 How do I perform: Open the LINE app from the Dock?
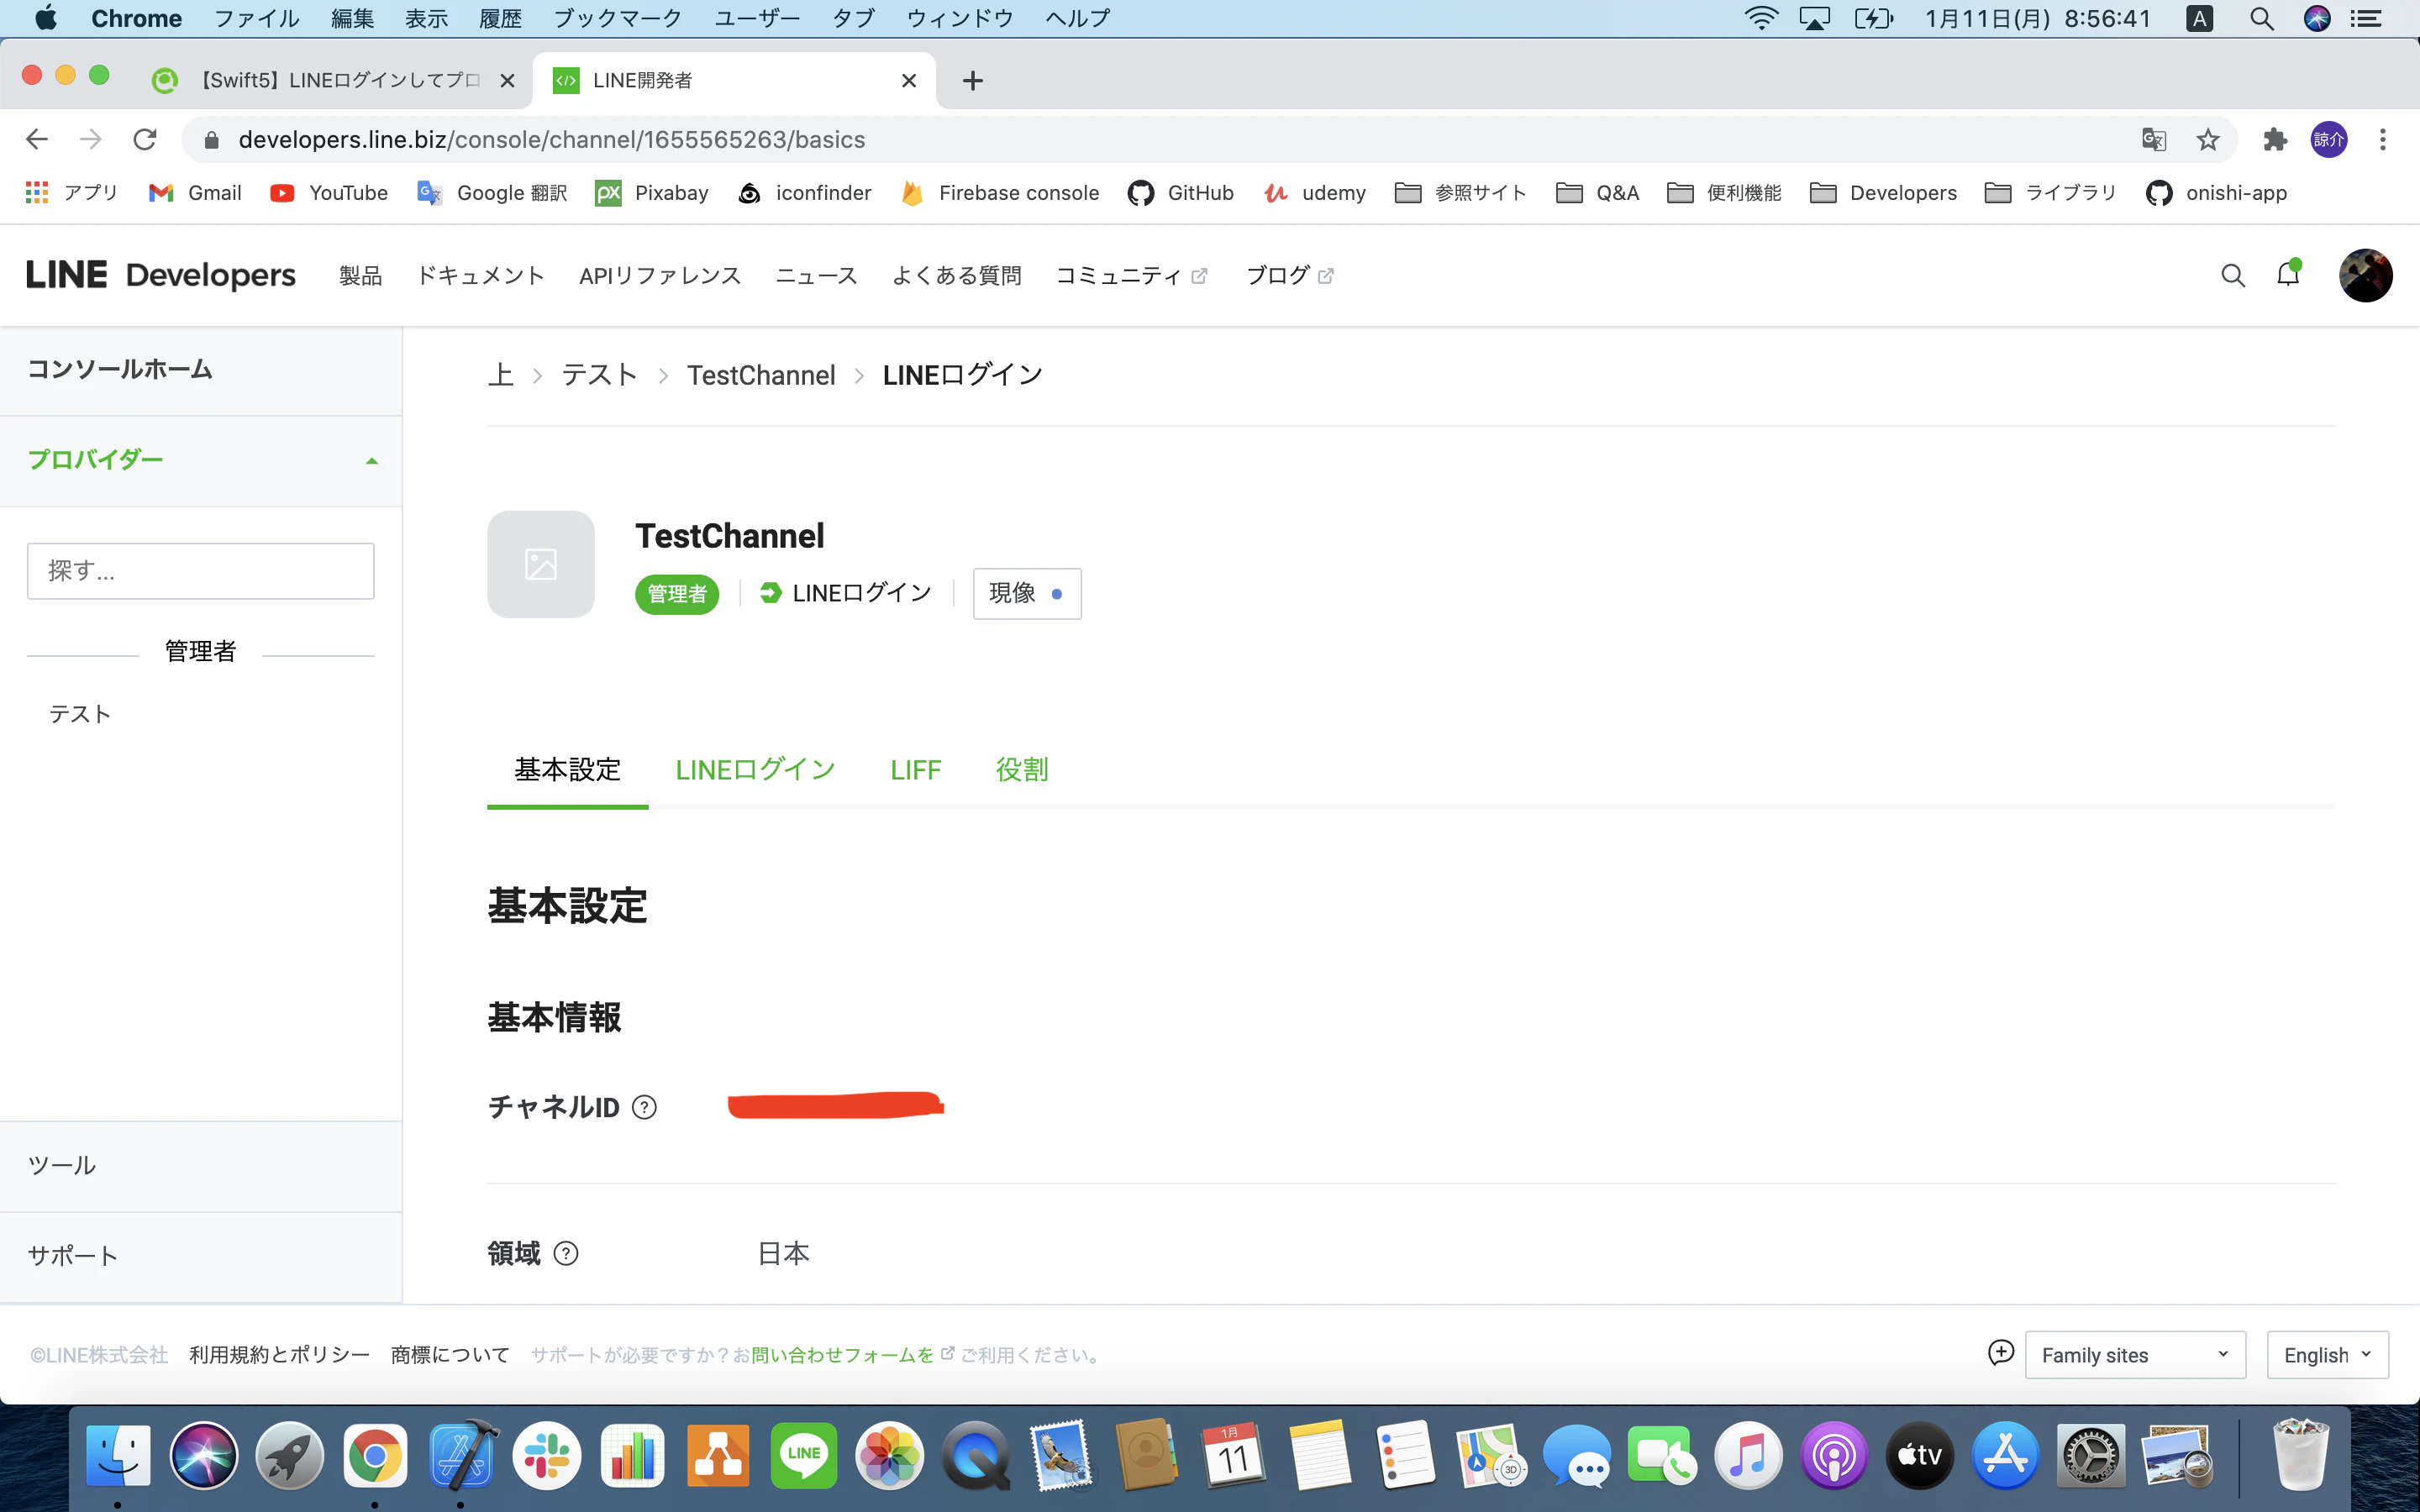803,1455
